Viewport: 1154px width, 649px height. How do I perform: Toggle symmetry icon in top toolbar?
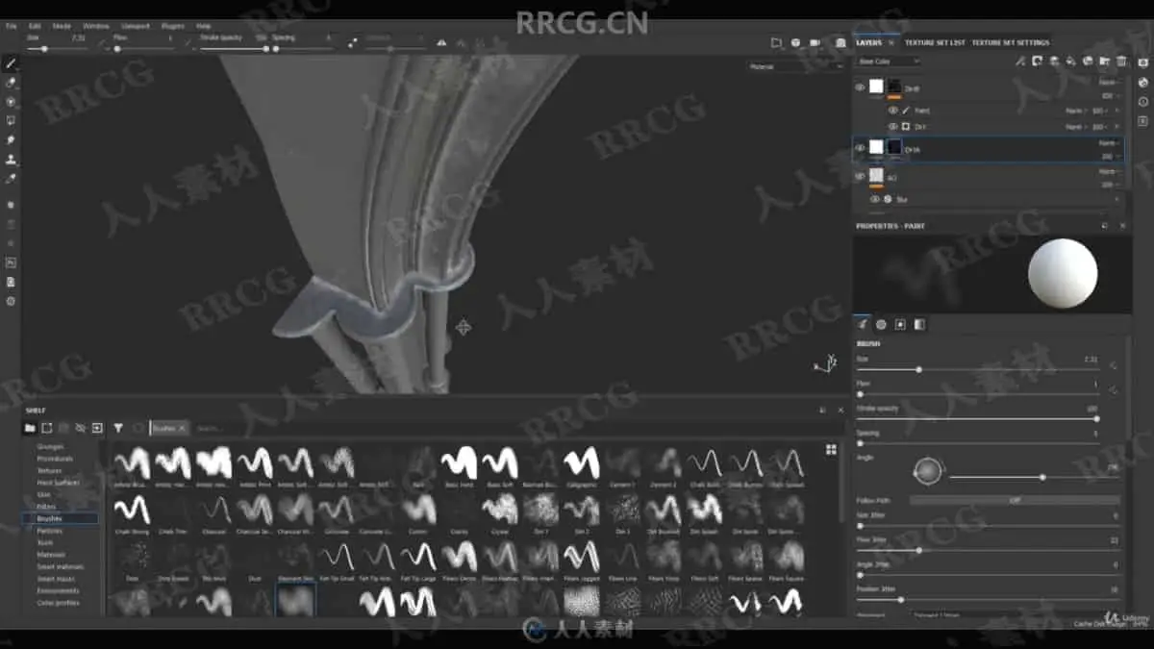(441, 42)
